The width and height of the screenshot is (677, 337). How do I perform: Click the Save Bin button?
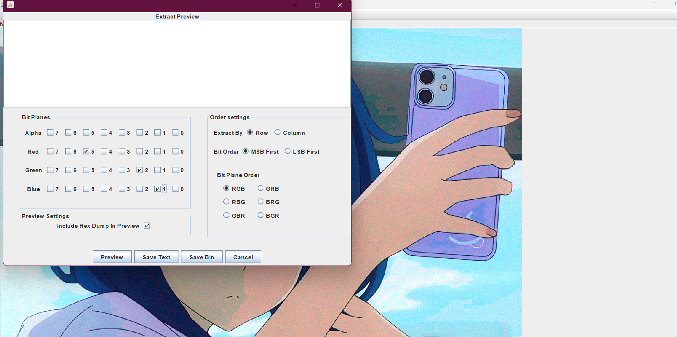(x=202, y=257)
